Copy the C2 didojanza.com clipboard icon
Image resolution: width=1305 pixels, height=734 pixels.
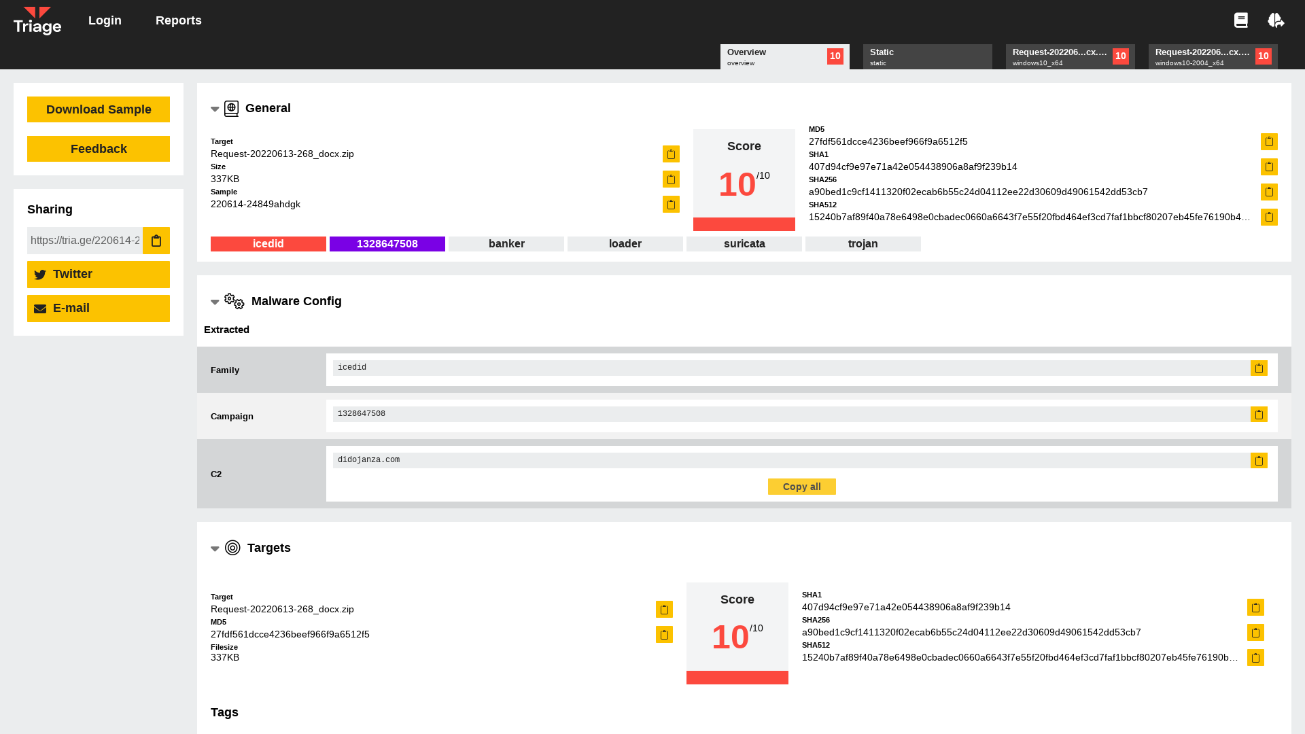pyautogui.click(x=1259, y=460)
